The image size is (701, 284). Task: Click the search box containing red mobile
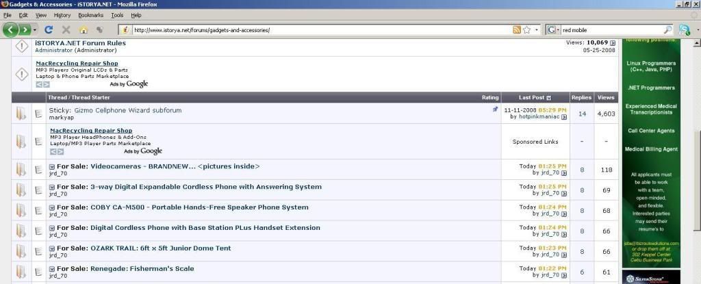[x=611, y=30]
